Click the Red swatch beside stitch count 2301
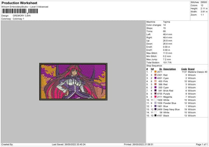The width and height of the screenshot is (209, 147). (155, 75)
